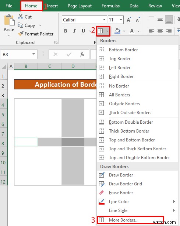Choose Thick Bottom Border

coord(137,131)
